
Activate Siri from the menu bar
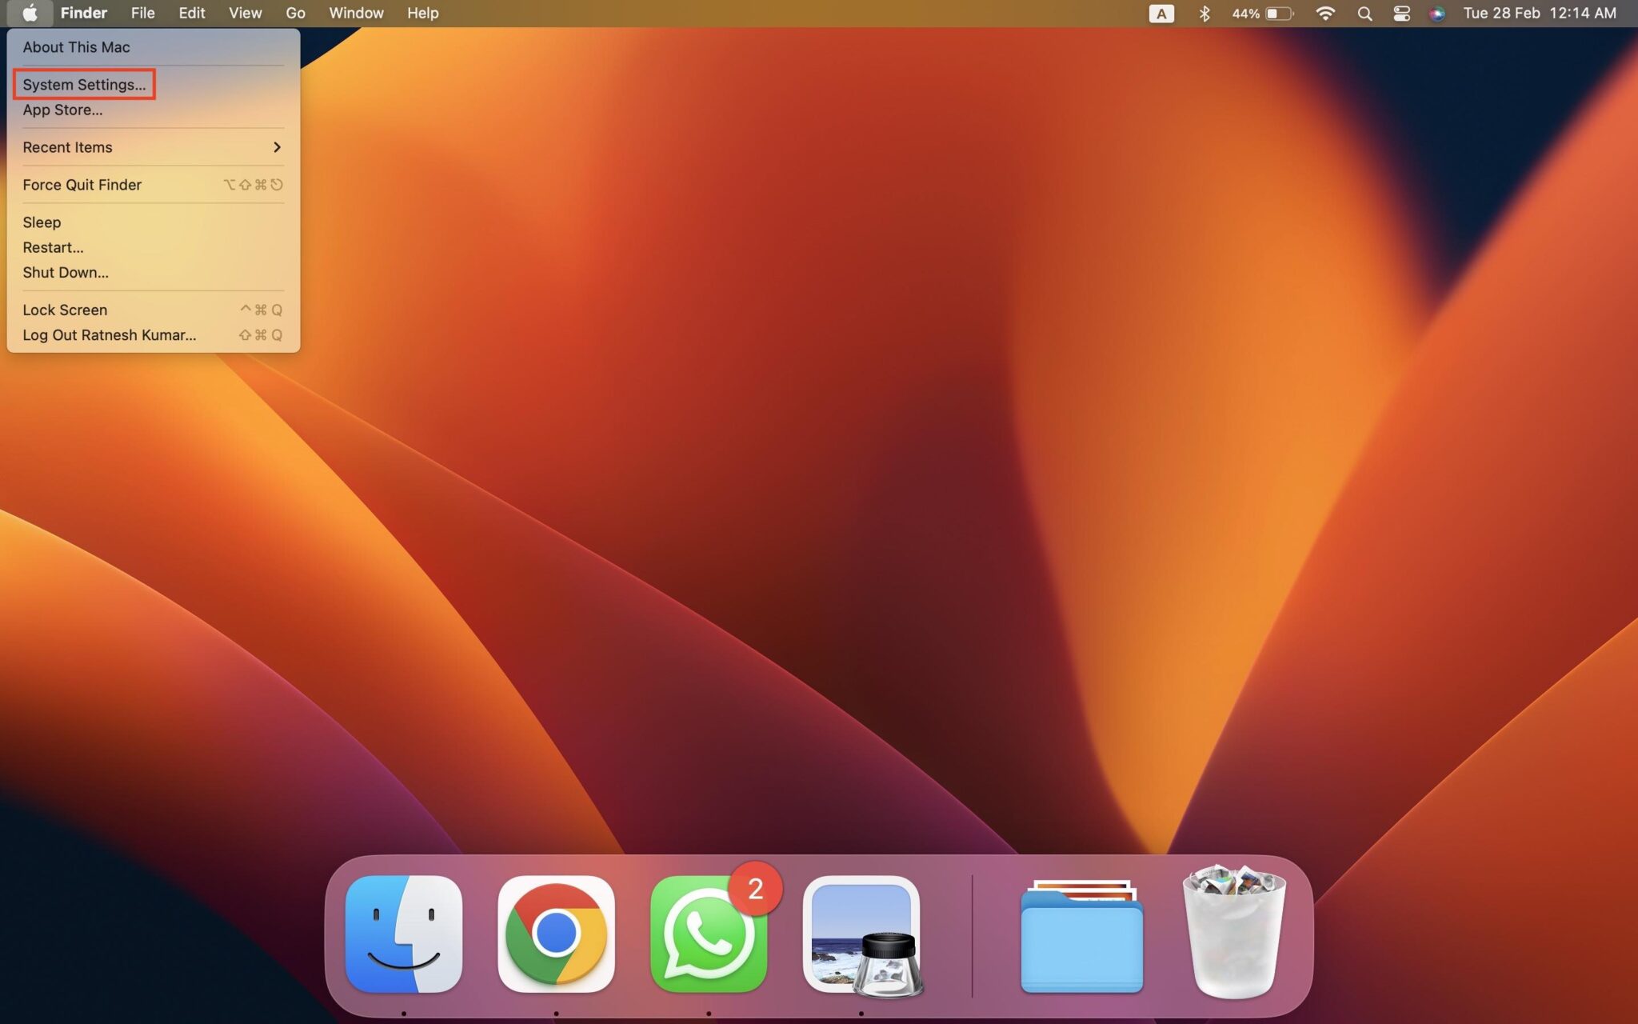1438,13
